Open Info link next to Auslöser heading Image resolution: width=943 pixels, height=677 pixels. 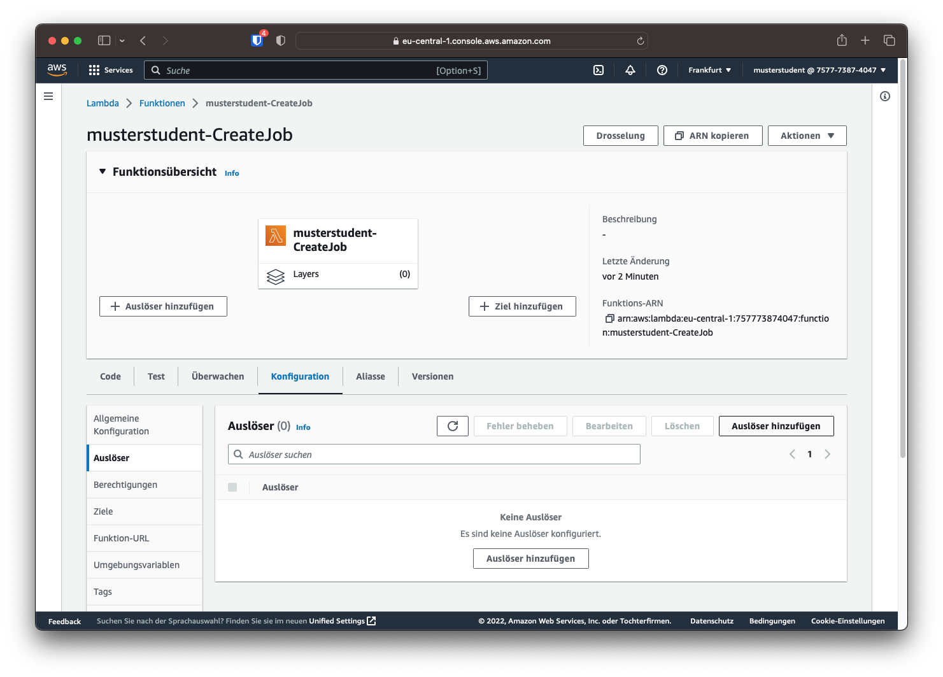[303, 427]
